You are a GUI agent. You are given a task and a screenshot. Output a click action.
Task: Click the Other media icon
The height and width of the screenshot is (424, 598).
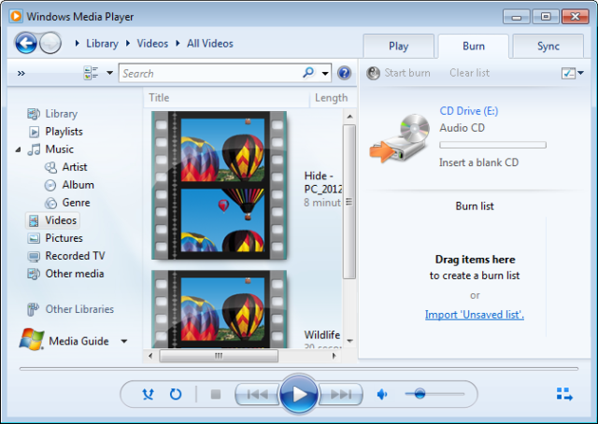click(34, 274)
